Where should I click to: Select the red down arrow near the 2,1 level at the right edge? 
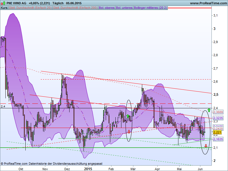[206, 146]
